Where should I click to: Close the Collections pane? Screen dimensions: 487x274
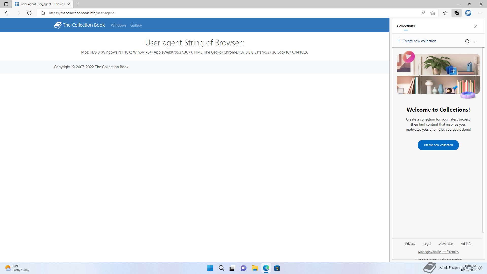476,26
